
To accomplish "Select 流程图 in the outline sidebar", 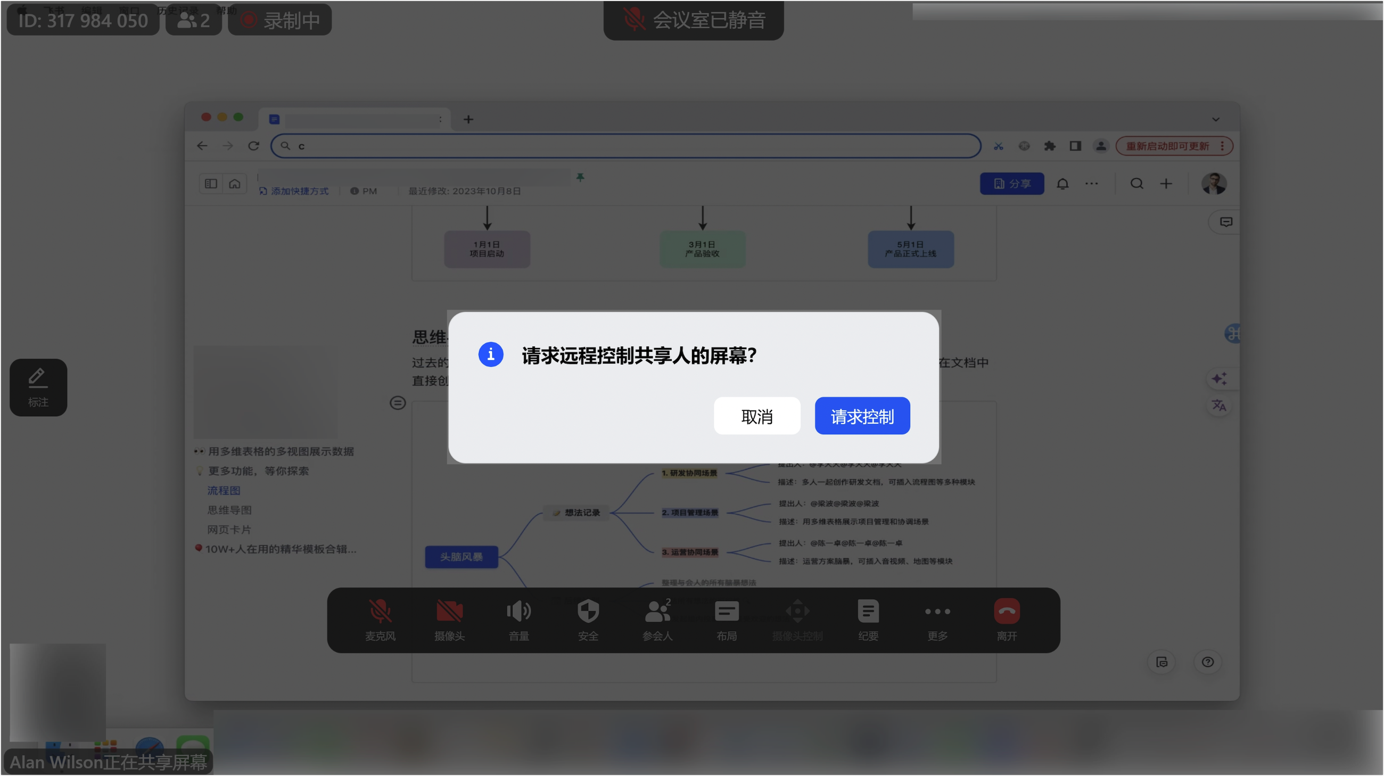I will 224,491.
